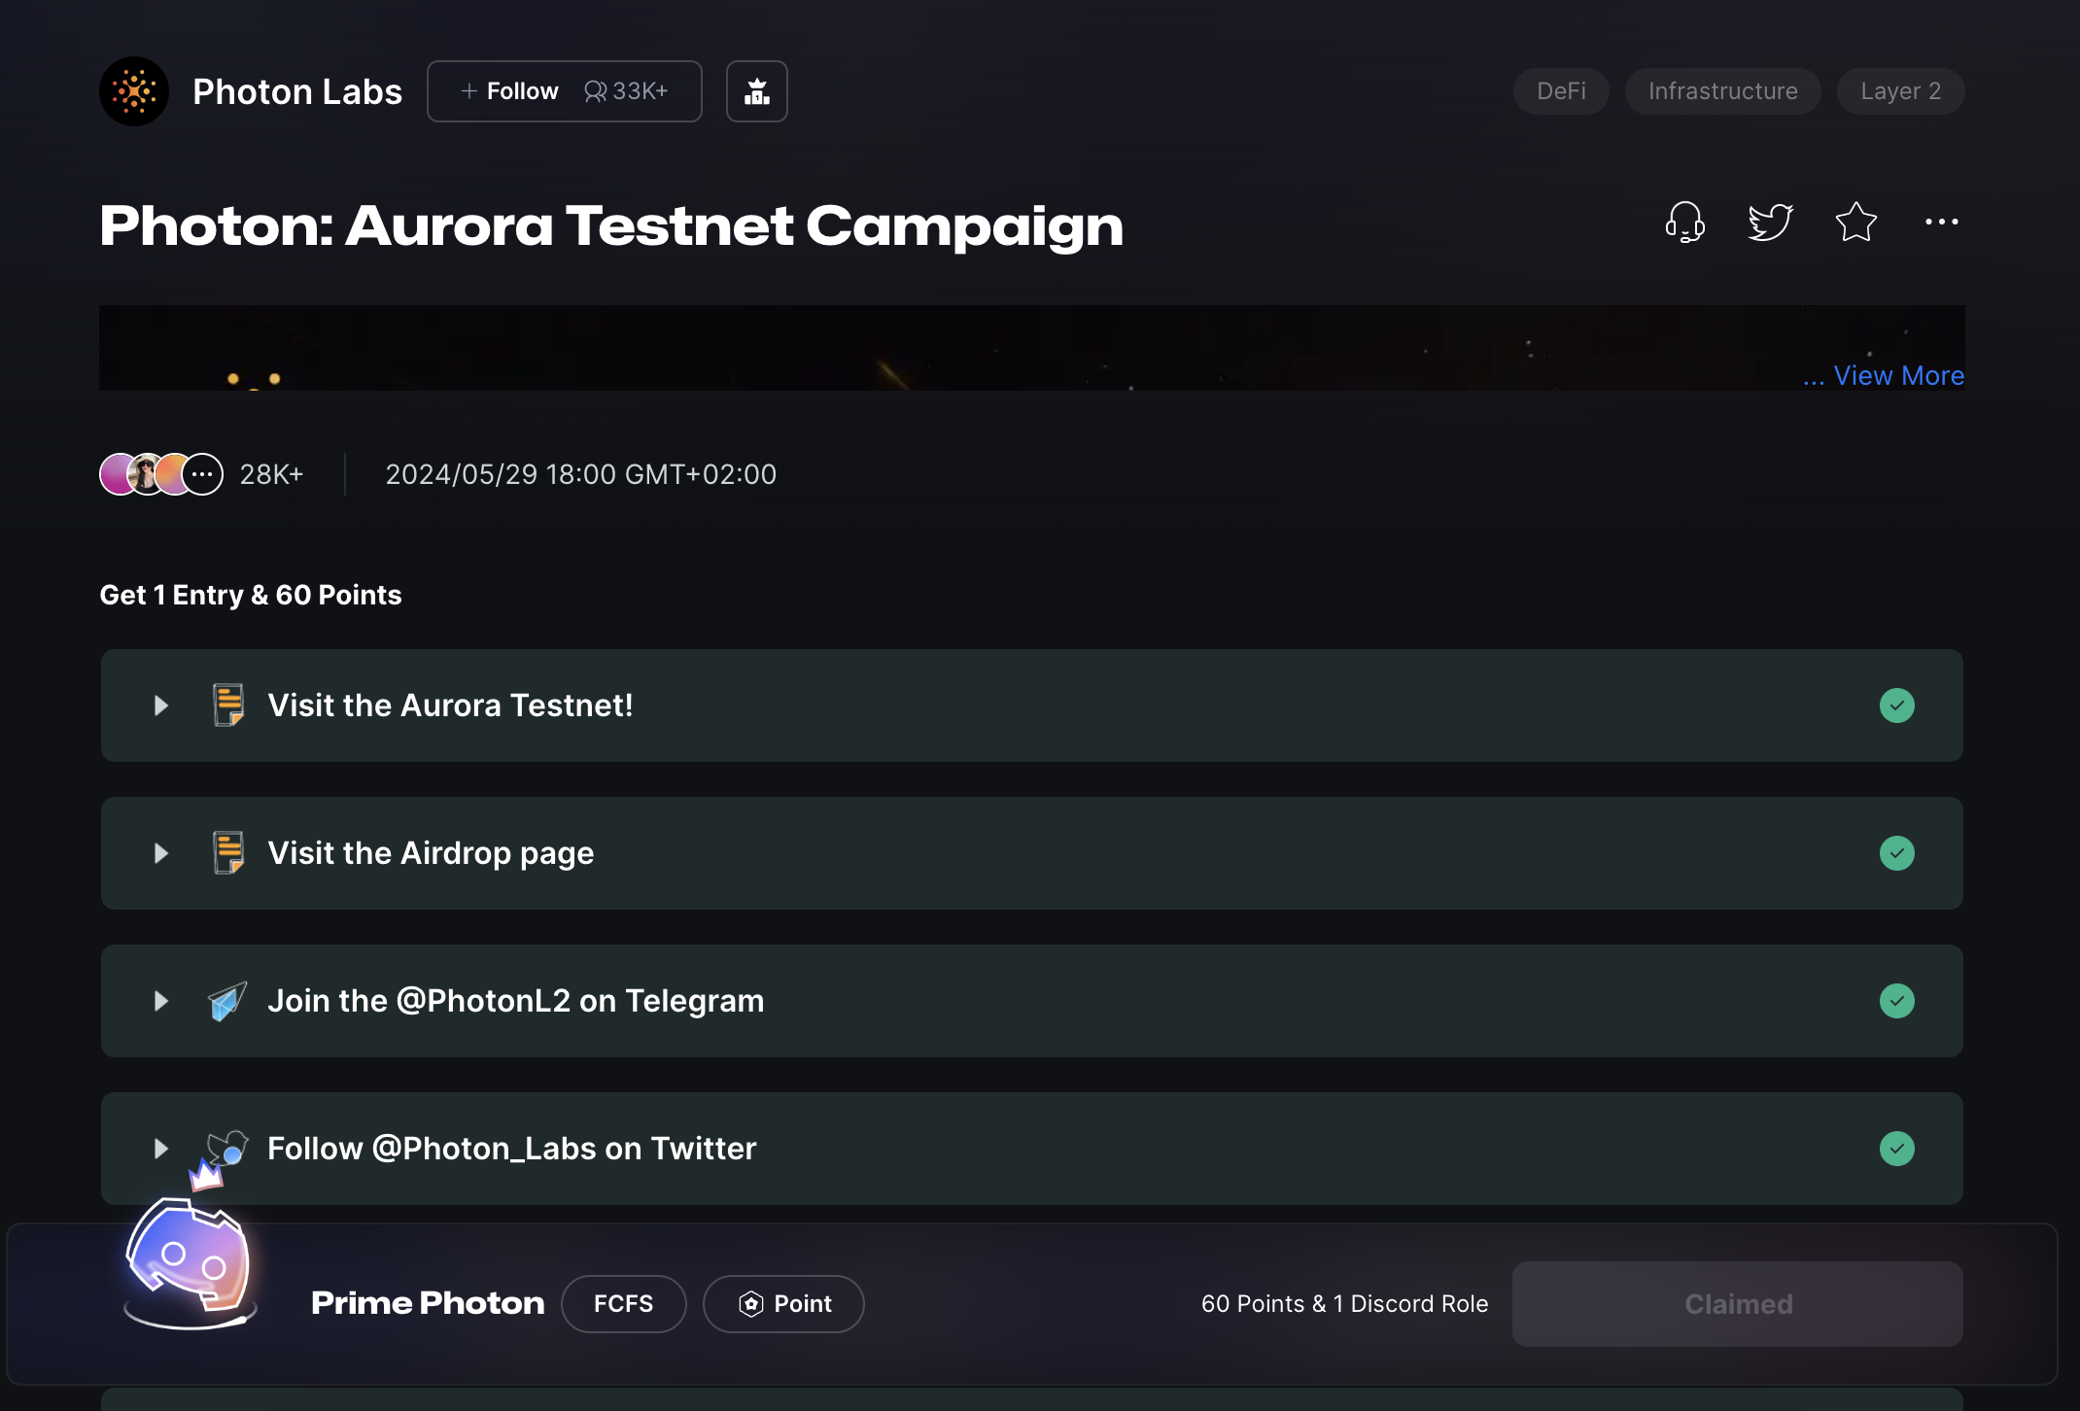The width and height of the screenshot is (2080, 1411).
Task: Click the Airdrop page task checkmark
Action: 1896,853
